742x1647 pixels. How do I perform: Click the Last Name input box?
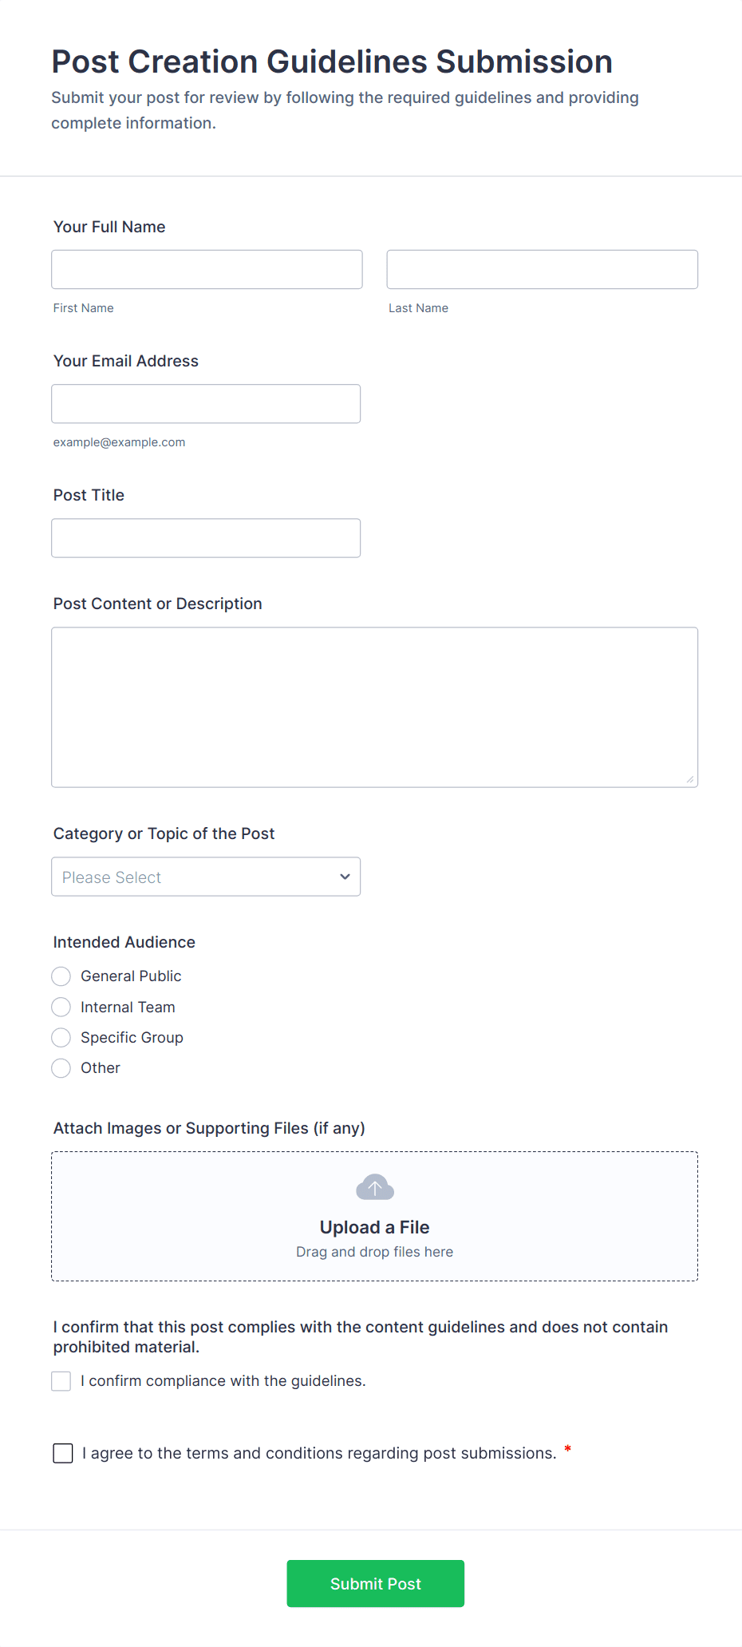coord(542,269)
